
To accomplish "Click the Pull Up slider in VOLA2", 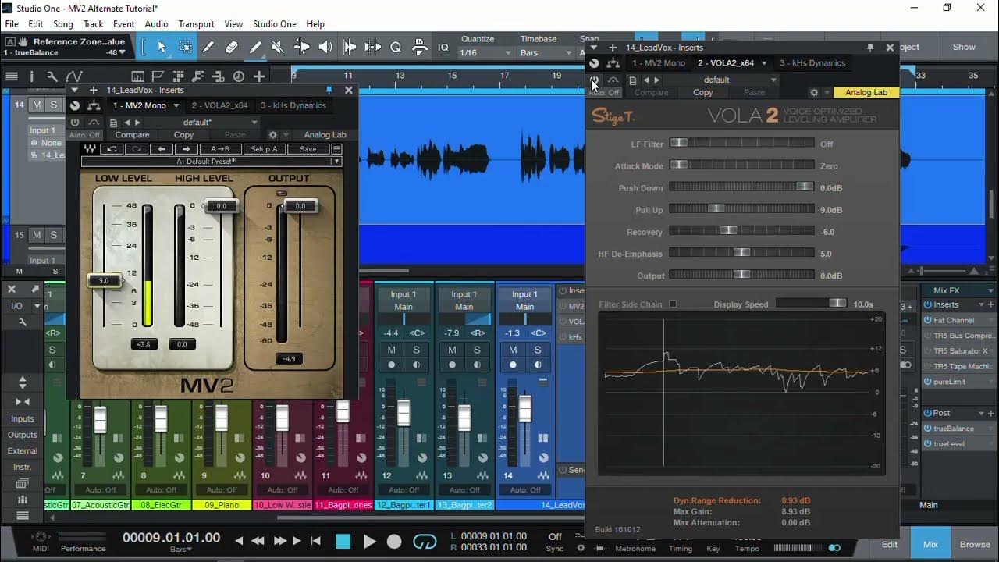I will point(741,209).
